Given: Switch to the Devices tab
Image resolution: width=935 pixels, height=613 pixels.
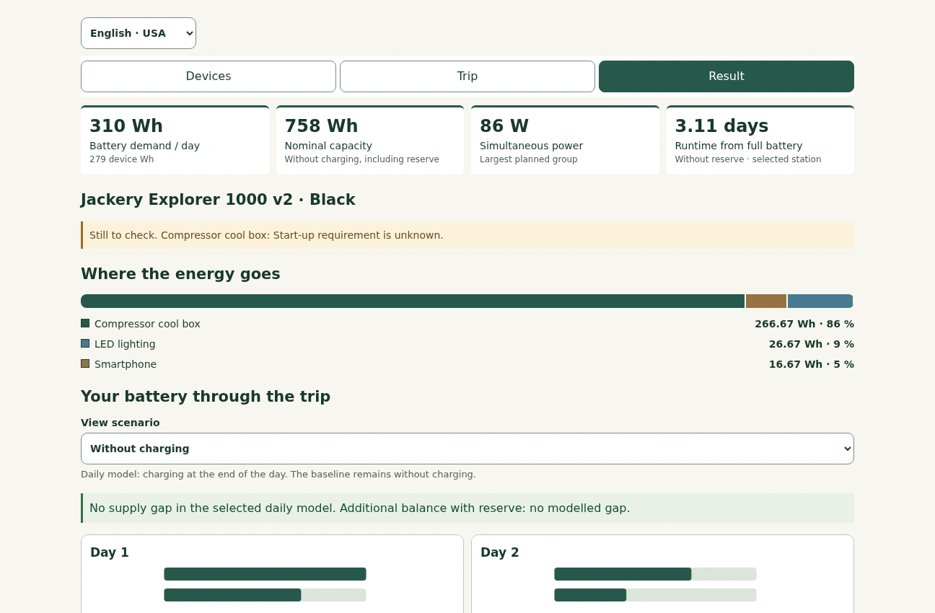Looking at the screenshot, I should (x=208, y=76).
